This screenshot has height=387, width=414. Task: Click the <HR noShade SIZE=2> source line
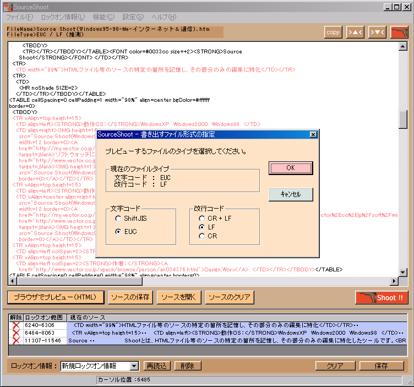(x=48, y=88)
